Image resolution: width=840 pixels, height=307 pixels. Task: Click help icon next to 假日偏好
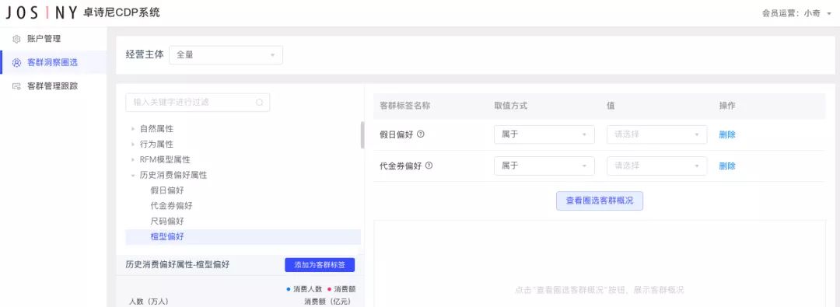(421, 134)
